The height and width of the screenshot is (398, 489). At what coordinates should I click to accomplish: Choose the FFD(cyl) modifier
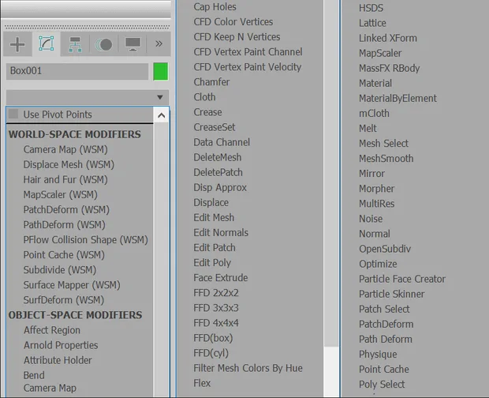point(211,353)
